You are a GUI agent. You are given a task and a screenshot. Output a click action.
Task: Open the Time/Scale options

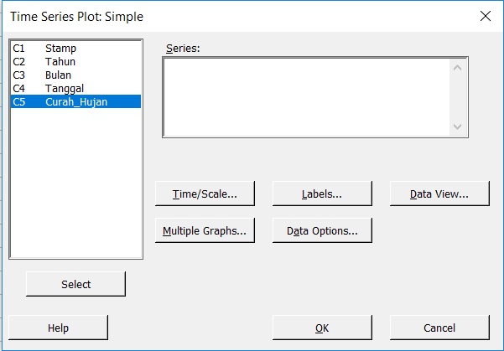coord(205,194)
